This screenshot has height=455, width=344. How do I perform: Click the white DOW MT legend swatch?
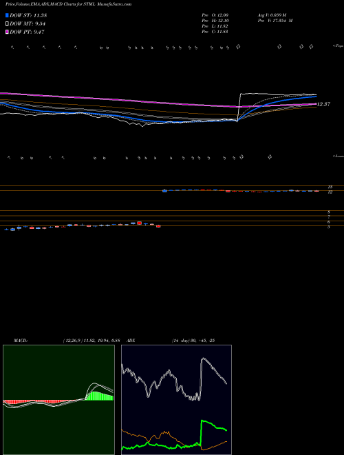(7, 24)
